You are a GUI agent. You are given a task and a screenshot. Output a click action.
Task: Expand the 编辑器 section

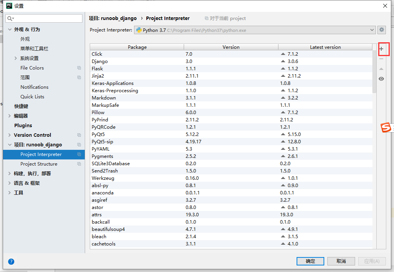(x=10, y=116)
